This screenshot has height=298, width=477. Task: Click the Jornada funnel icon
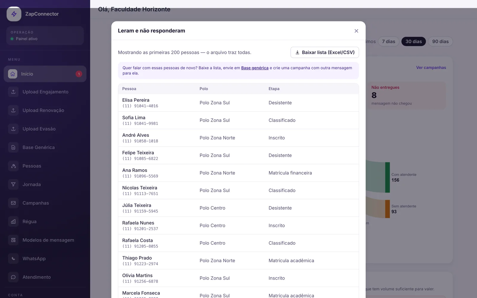click(x=13, y=184)
